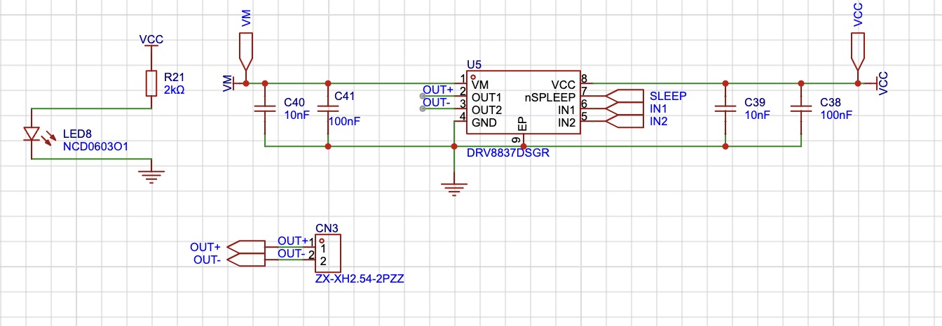Viewport: 942px width, 326px height.
Task: Click the OUT- net label at U5 pin 3
Action: pyautogui.click(x=437, y=103)
